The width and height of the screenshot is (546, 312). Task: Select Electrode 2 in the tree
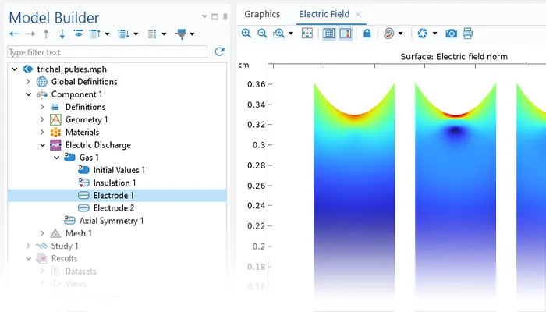coord(113,208)
